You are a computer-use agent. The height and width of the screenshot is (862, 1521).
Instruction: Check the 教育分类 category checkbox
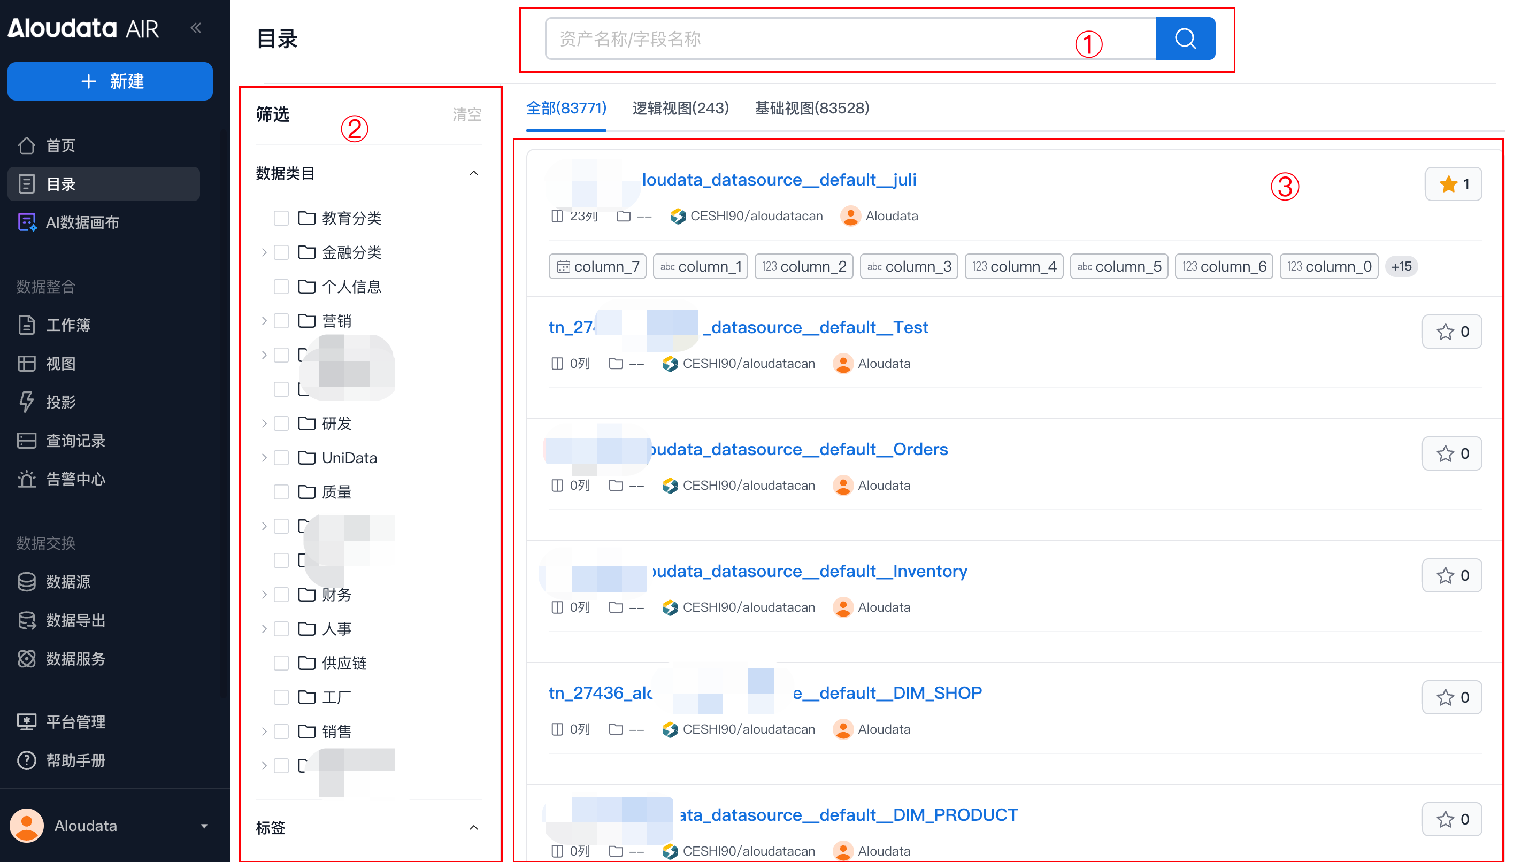tap(281, 219)
